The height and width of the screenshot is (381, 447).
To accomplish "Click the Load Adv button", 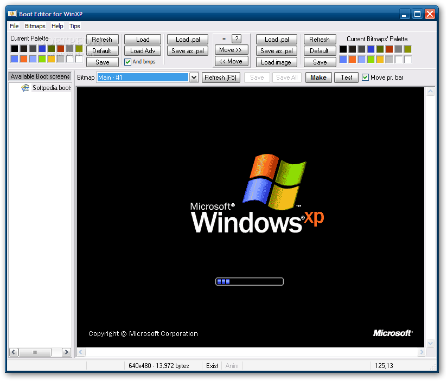I will pos(143,51).
